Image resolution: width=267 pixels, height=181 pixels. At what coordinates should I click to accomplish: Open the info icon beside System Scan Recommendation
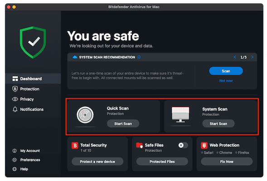click(x=139, y=57)
